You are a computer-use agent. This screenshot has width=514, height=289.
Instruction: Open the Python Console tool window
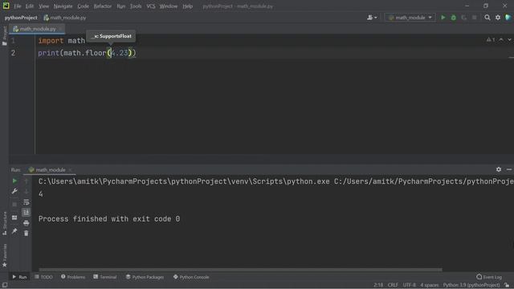tap(191, 277)
